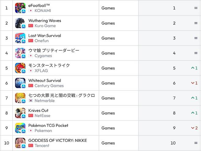Open the Whiteout Survival title link
Image resolution: width=201 pixels, height=151 pixels.
45,80
